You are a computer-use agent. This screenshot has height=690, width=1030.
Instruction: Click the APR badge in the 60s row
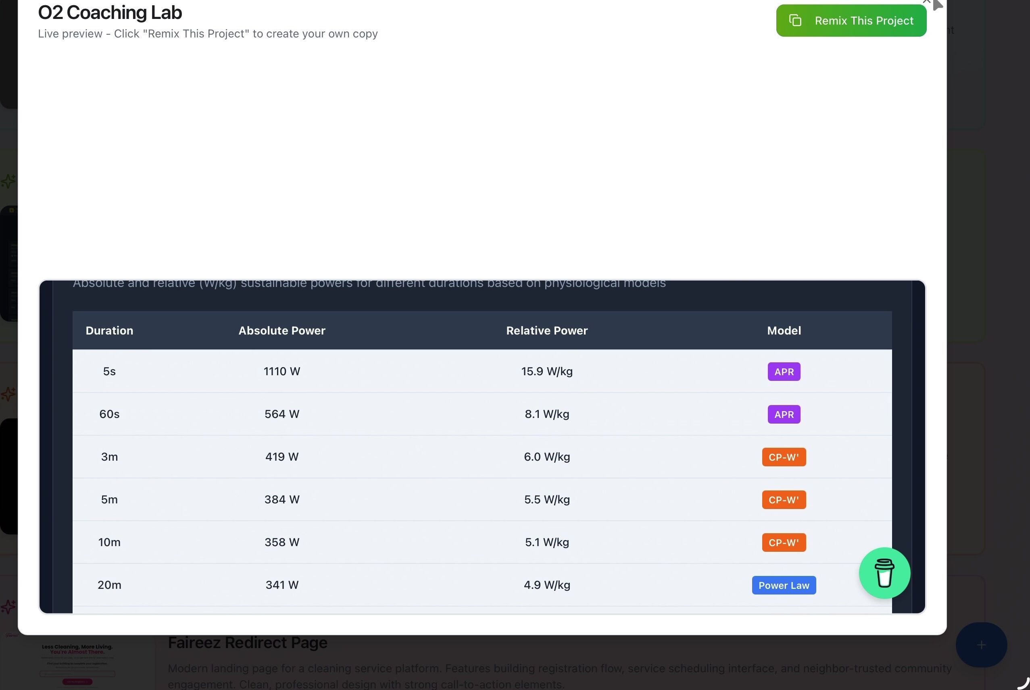784,414
